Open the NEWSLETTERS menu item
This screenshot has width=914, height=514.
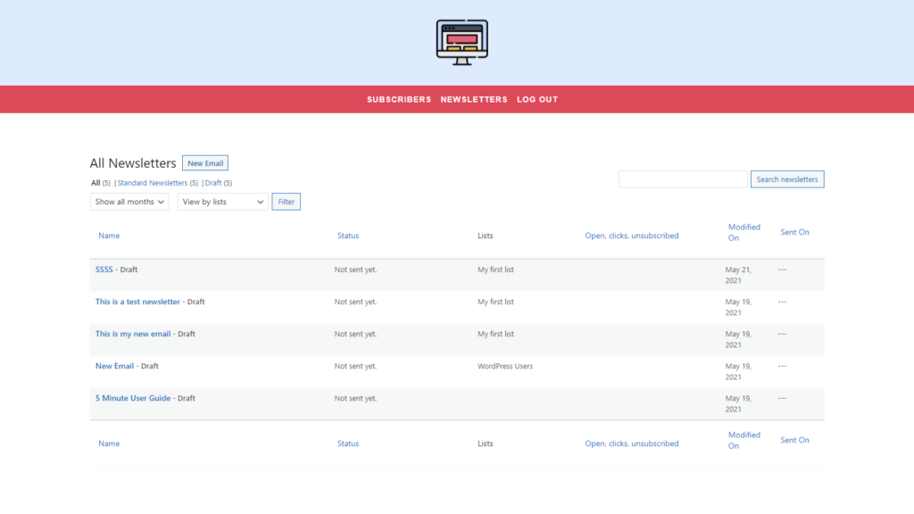pos(474,99)
